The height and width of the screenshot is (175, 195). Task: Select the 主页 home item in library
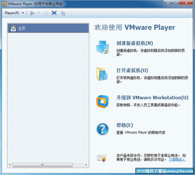[48, 28]
